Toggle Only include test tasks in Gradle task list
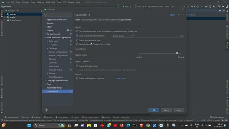 point(77,31)
